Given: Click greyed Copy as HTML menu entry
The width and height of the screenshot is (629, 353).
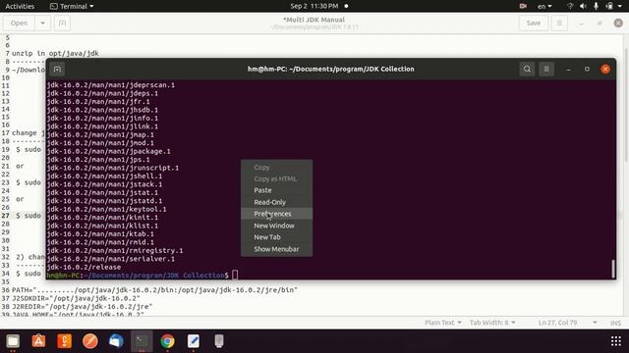Looking at the screenshot, I should click(x=276, y=178).
